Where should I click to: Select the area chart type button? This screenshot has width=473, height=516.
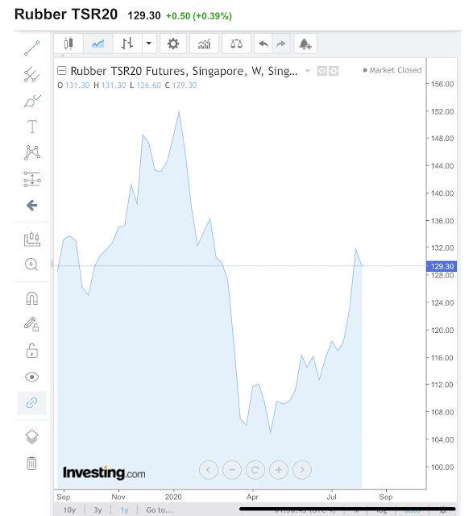click(98, 44)
